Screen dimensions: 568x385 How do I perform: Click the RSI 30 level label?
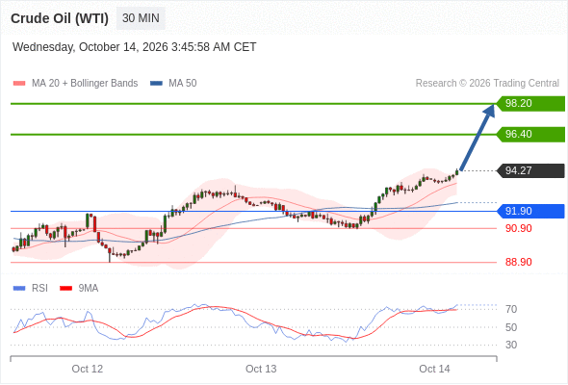(x=511, y=345)
